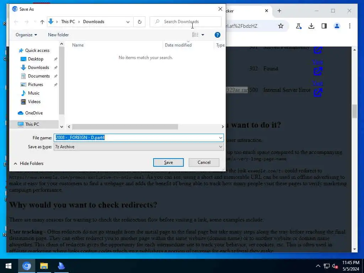Click the Back arrow in Save As dialog
364x273 pixels.
tap(16, 22)
